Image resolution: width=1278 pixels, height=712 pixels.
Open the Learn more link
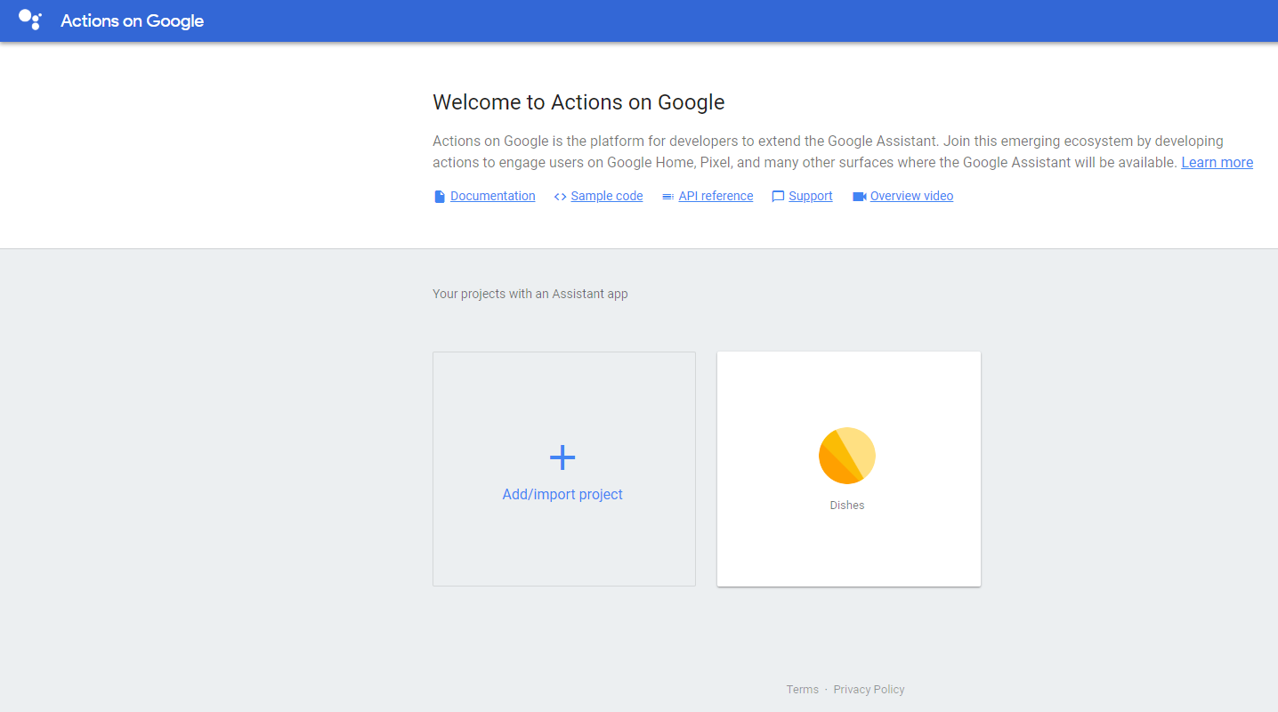pos(1217,163)
